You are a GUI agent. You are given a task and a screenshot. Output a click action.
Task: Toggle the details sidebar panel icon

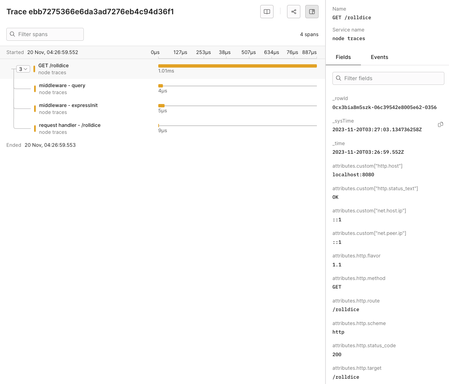(312, 11)
